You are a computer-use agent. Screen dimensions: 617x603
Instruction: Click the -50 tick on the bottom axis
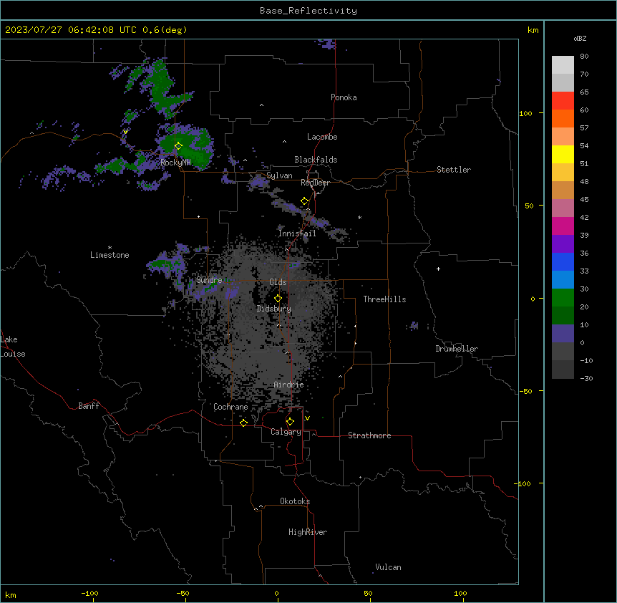click(183, 593)
